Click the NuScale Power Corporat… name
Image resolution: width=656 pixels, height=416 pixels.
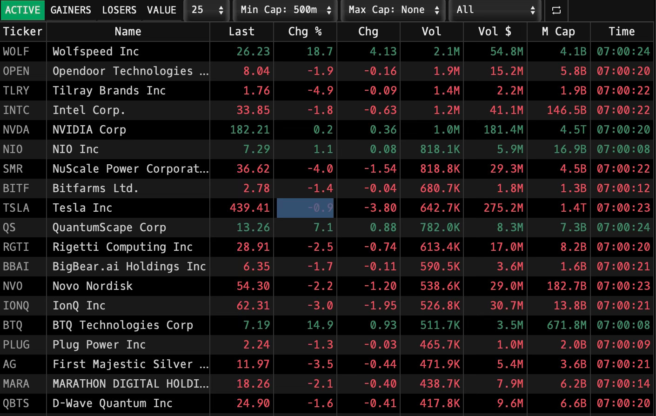[130, 169]
